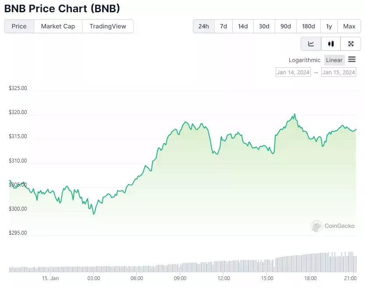Screen dimensions: 365x288
Task: Click the volume bars navigator strip
Action: point(183,262)
